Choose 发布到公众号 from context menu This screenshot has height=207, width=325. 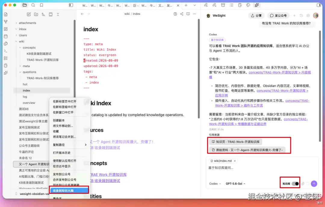coord(62,174)
